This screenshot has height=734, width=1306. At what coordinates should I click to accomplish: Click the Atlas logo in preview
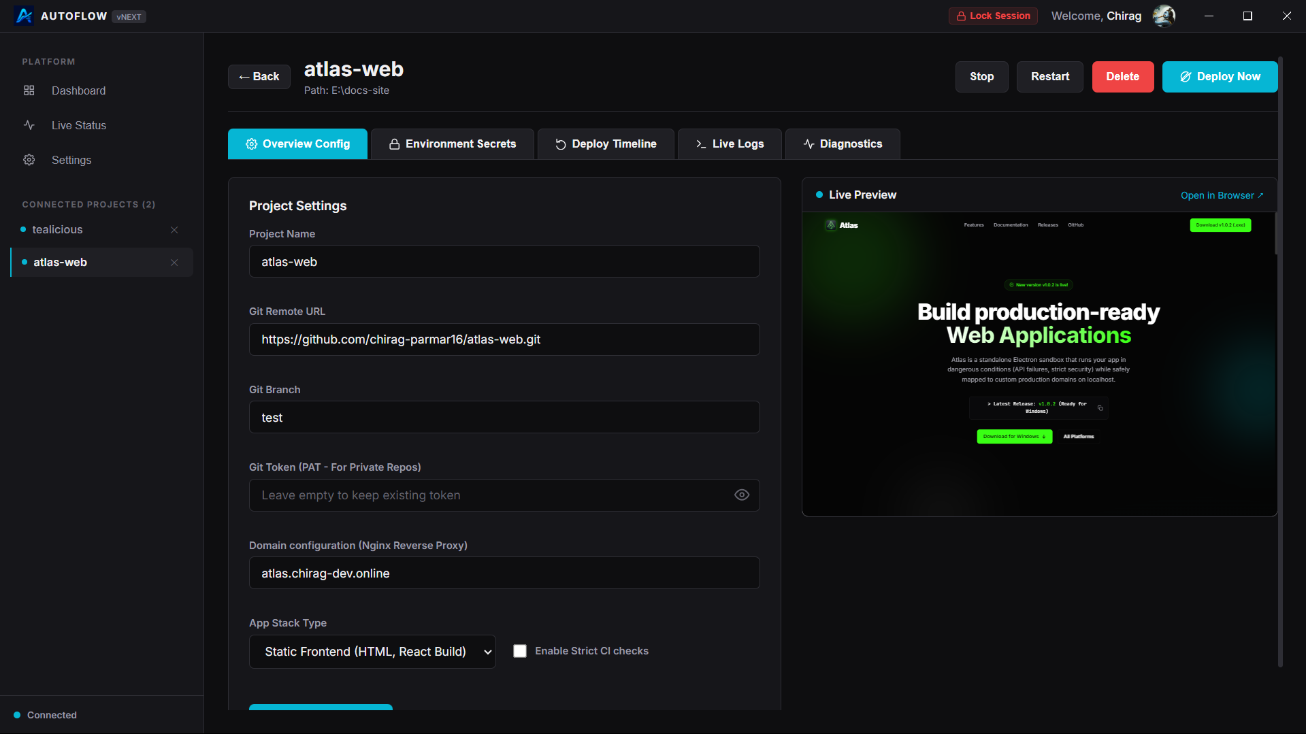842,225
